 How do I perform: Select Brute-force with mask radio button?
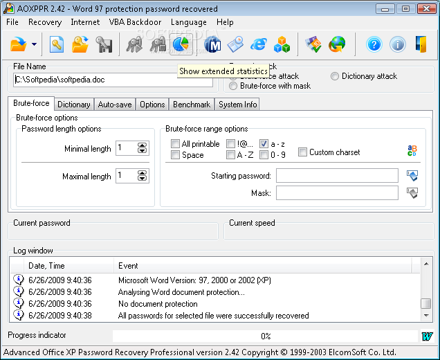pyautogui.click(x=233, y=86)
